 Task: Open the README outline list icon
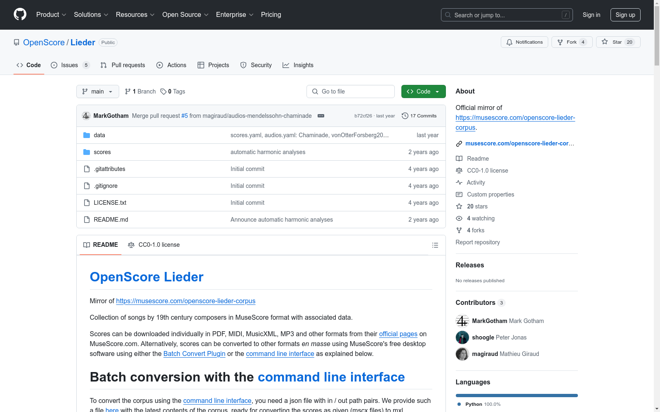coord(435,245)
